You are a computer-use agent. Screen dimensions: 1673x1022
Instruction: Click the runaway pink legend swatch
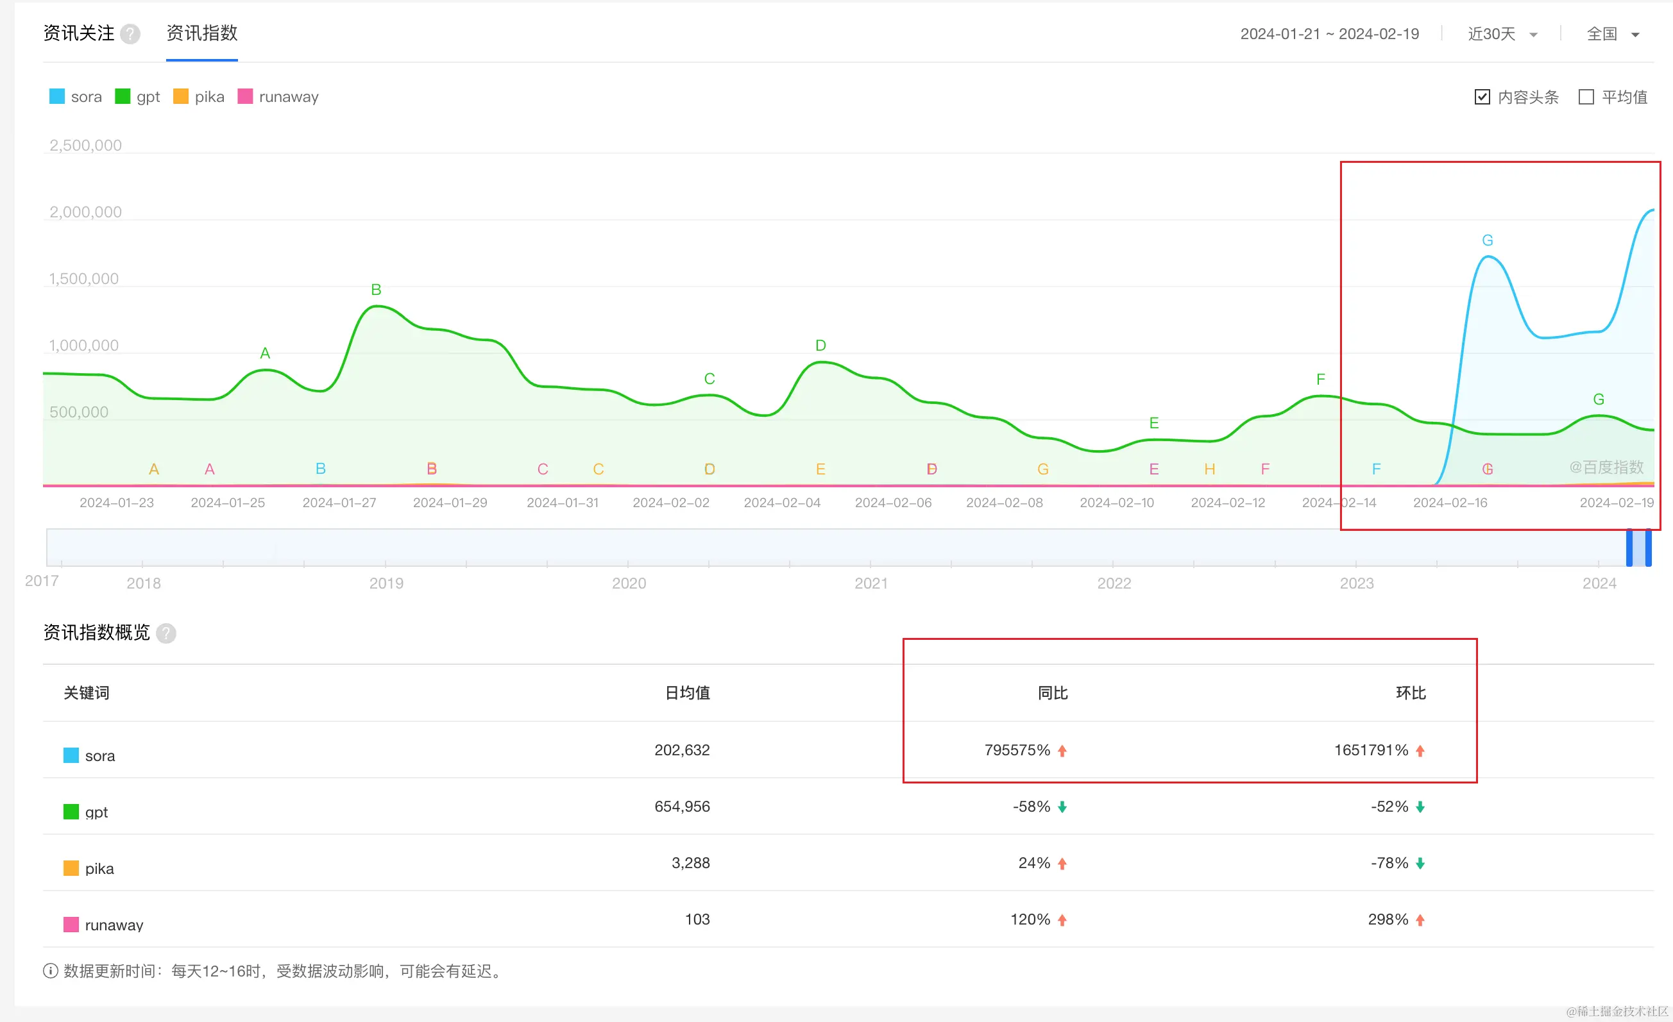245,96
